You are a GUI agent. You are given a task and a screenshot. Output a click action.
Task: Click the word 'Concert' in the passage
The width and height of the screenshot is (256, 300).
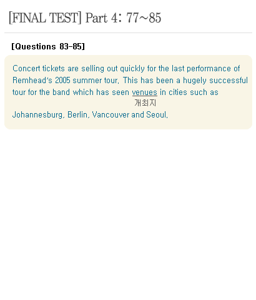(x=26, y=68)
